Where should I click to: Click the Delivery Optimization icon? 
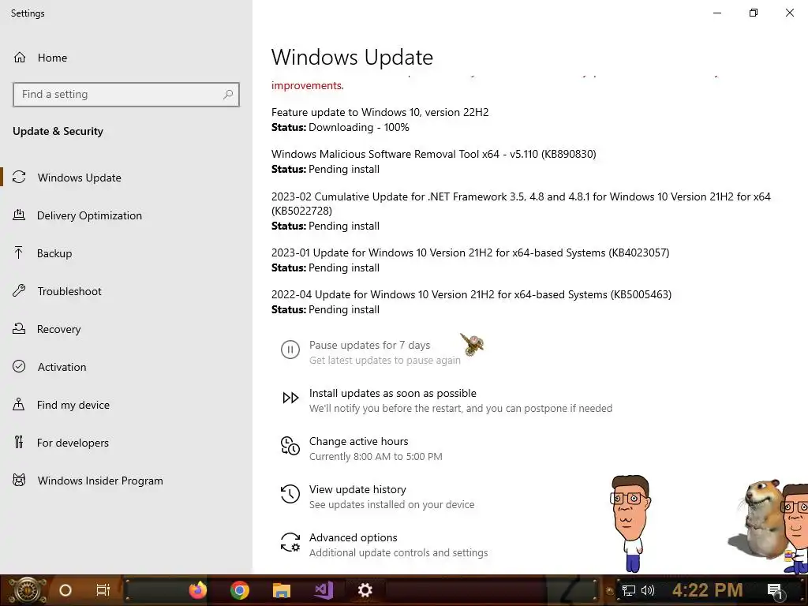coord(19,215)
